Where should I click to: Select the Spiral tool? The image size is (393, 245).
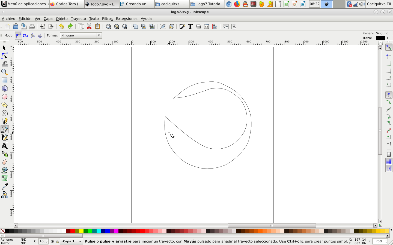(x=4, y=113)
